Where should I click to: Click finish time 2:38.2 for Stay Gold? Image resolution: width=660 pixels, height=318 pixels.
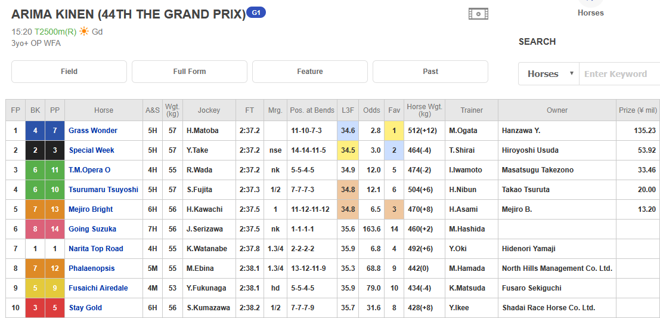[250, 308]
